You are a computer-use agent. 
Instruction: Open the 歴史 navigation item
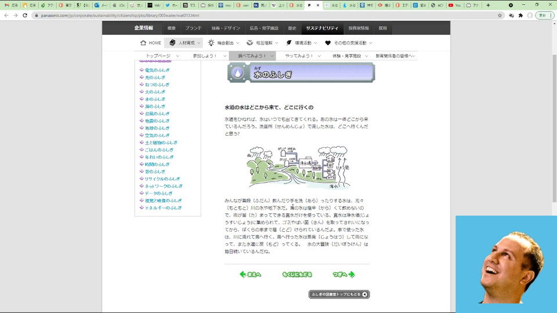tap(292, 28)
